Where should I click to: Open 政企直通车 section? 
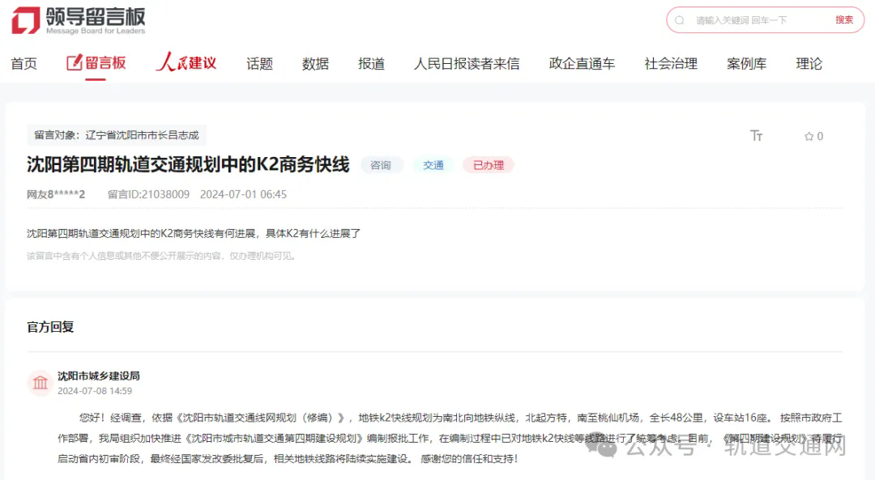tap(582, 64)
